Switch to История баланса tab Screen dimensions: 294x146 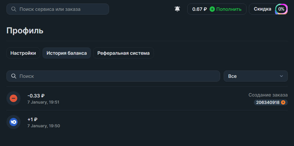(x=67, y=53)
